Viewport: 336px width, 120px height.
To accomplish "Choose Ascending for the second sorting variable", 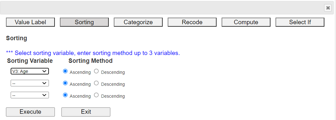I will 65,83.
